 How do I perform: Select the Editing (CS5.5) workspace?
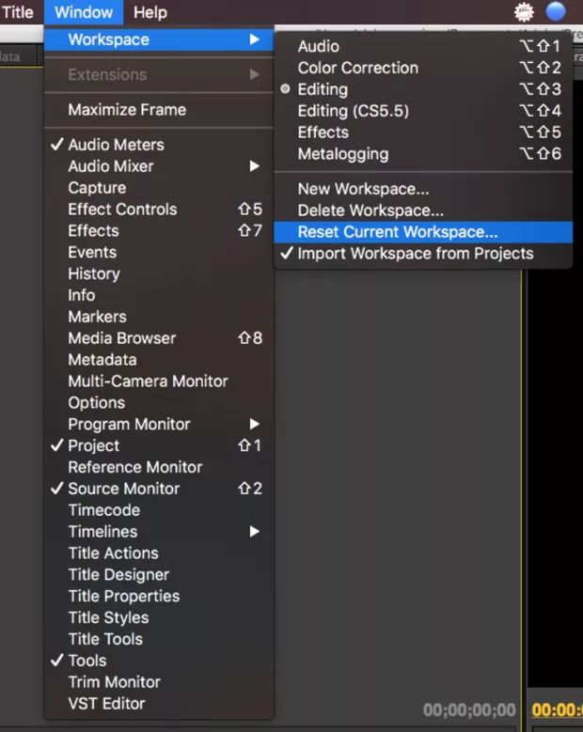pyautogui.click(x=423, y=111)
